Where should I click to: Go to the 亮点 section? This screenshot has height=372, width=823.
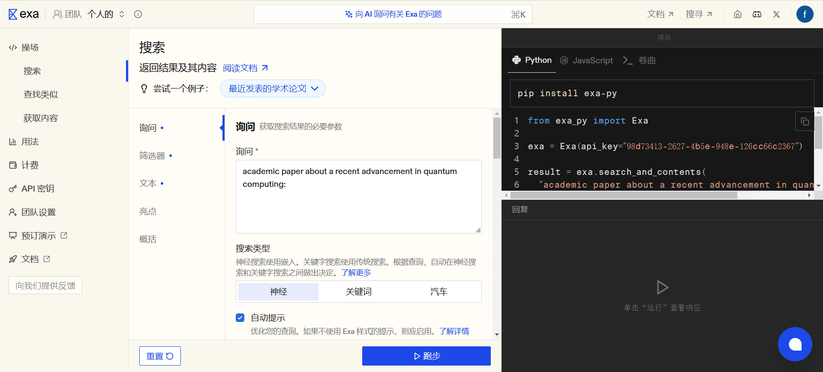point(148,211)
